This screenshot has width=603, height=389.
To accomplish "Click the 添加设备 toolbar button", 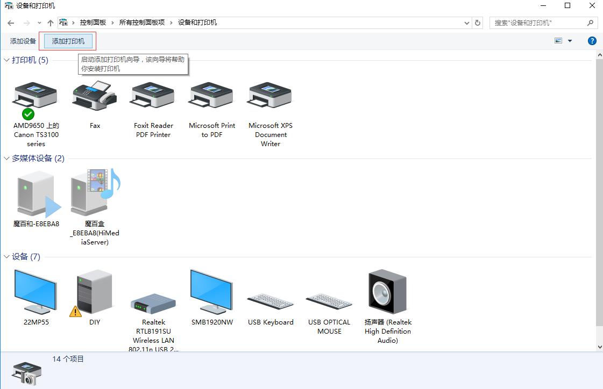I will [x=22, y=41].
